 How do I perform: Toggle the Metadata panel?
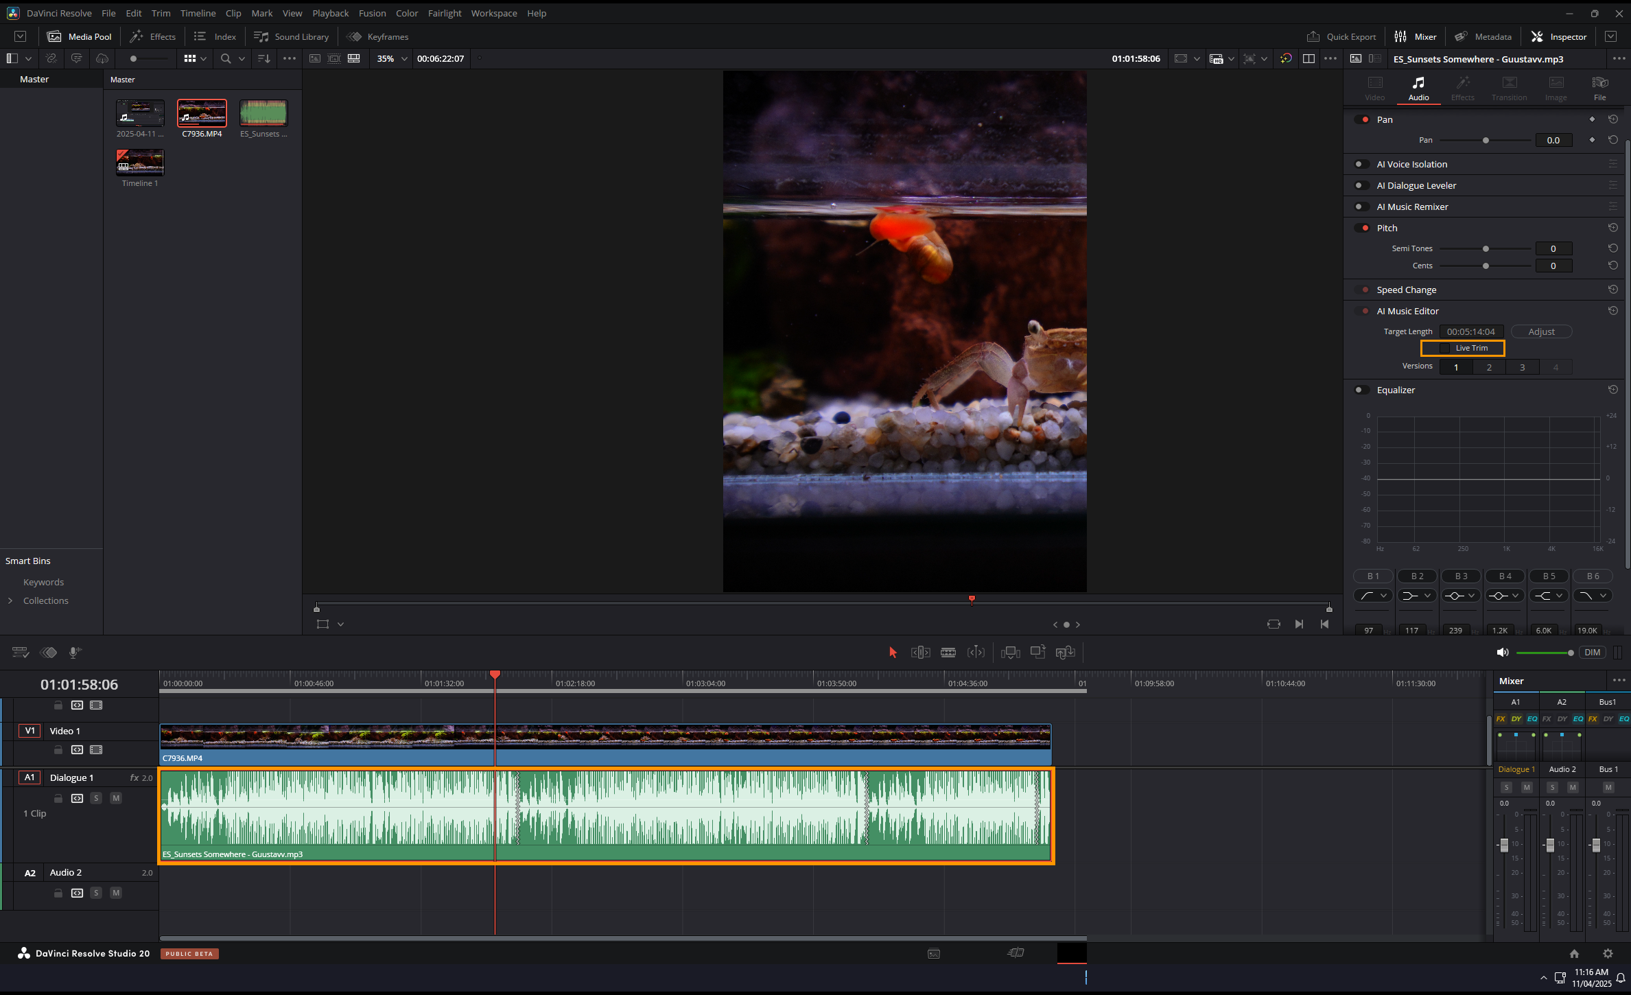click(1483, 37)
